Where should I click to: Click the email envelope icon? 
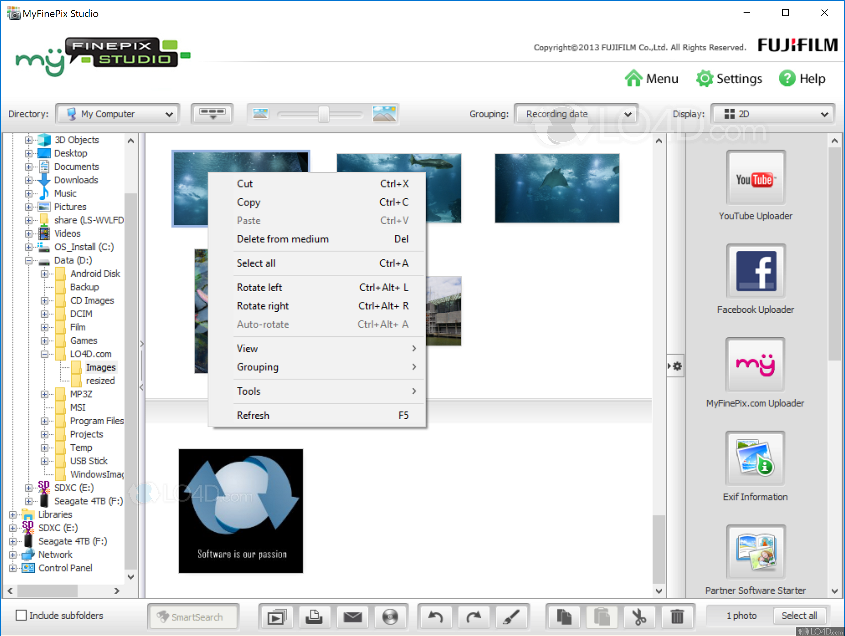click(x=352, y=616)
